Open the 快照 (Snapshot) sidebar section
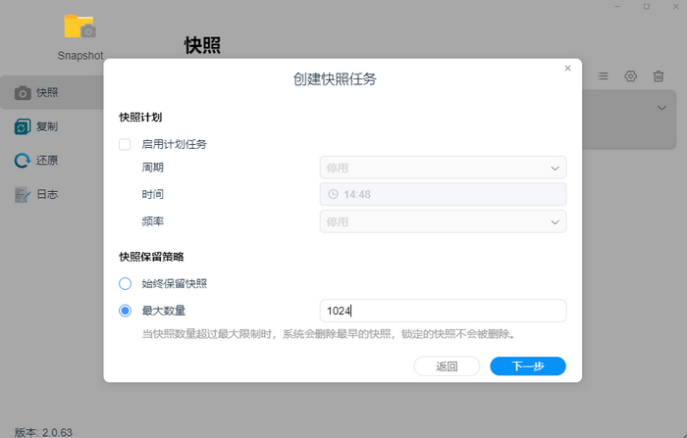 tap(52, 92)
